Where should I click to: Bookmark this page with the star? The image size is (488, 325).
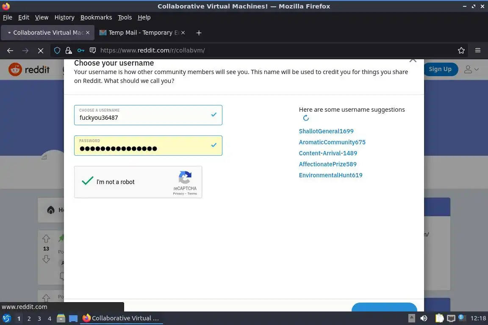tap(461, 50)
